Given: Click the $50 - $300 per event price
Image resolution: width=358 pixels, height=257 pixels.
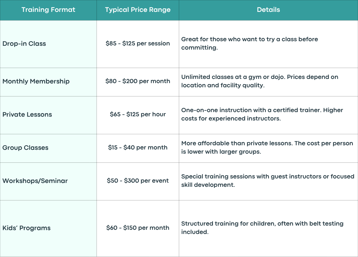Looking at the screenshot, I should coord(138,181).
